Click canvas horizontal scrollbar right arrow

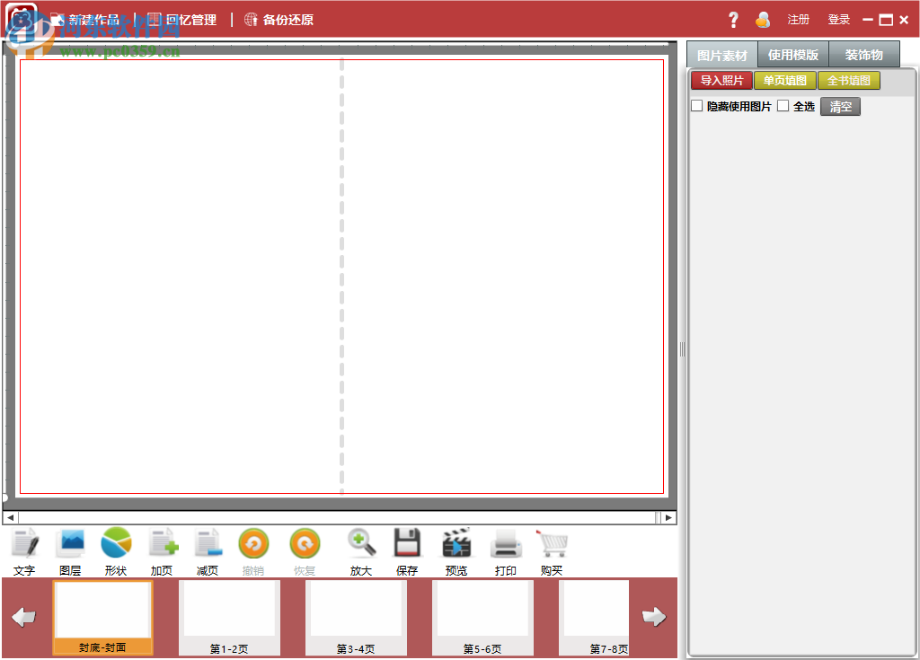pos(668,517)
